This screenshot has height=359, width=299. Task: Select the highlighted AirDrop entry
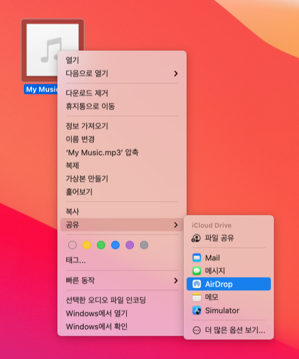(x=228, y=284)
